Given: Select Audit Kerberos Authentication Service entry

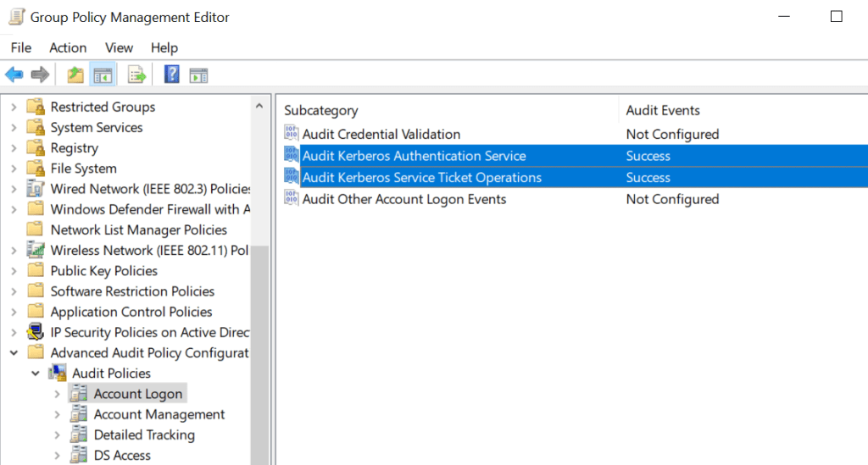Looking at the screenshot, I should point(414,156).
